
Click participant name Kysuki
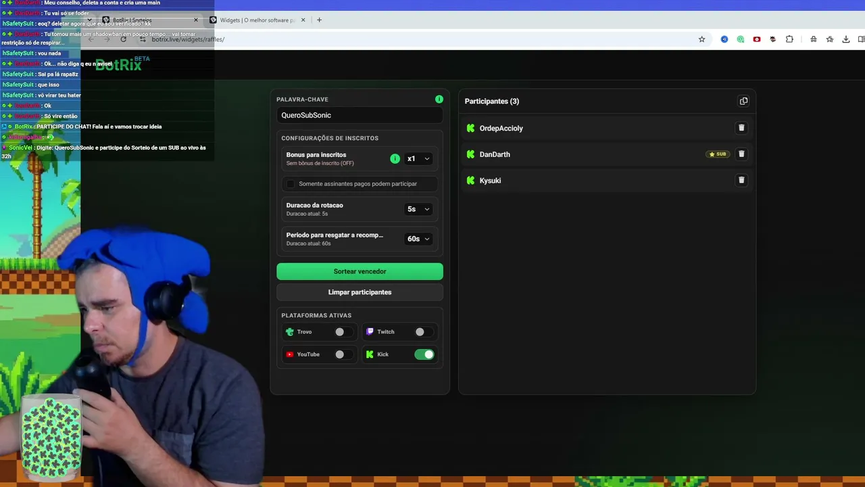490,181
